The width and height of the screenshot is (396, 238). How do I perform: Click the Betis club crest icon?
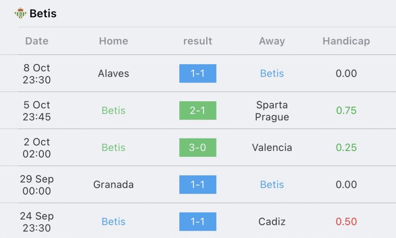click(20, 13)
